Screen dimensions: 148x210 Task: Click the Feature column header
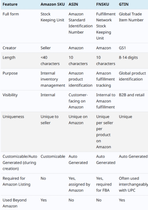[10, 4]
